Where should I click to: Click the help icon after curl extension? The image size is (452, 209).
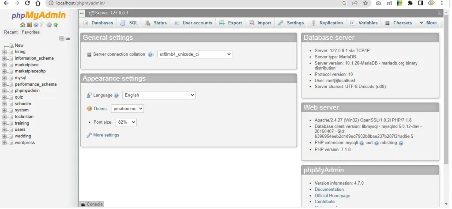tap(376, 143)
